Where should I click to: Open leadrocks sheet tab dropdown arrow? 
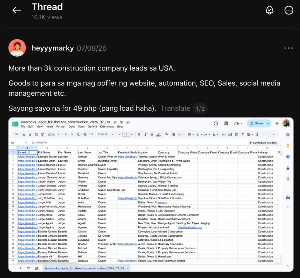pos(127,268)
